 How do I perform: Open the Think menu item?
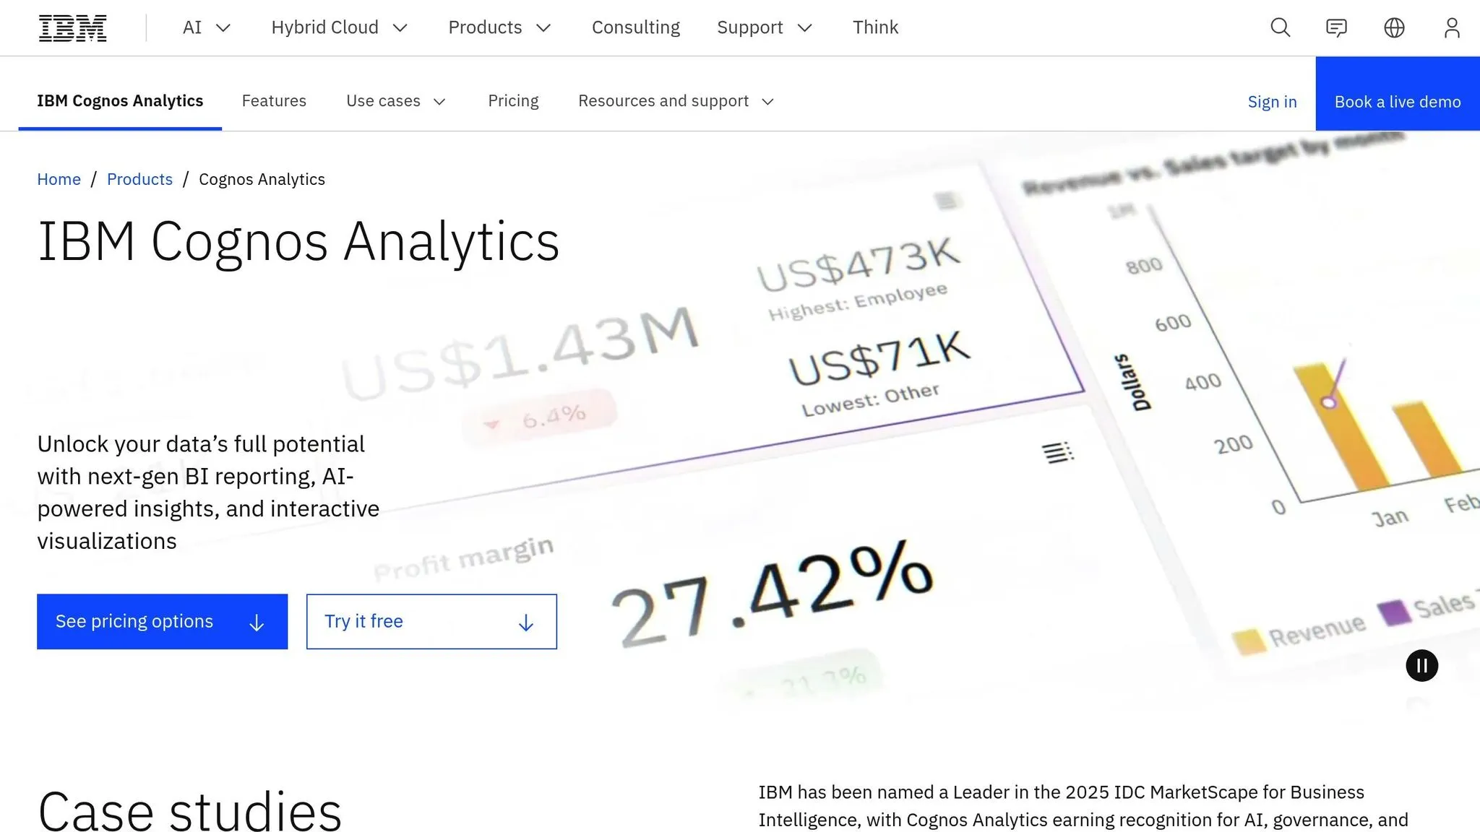(x=875, y=27)
